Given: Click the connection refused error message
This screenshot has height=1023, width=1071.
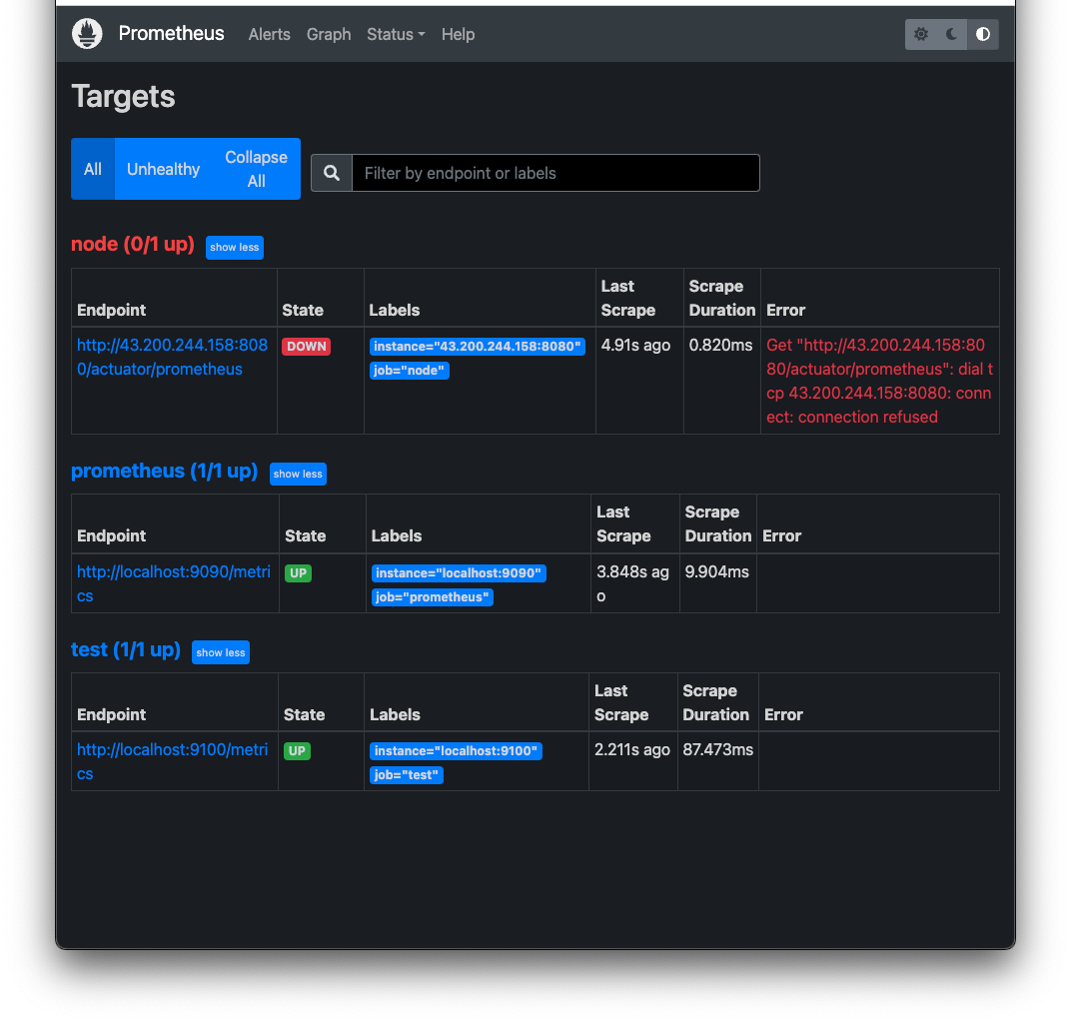Looking at the screenshot, I should pos(880,381).
